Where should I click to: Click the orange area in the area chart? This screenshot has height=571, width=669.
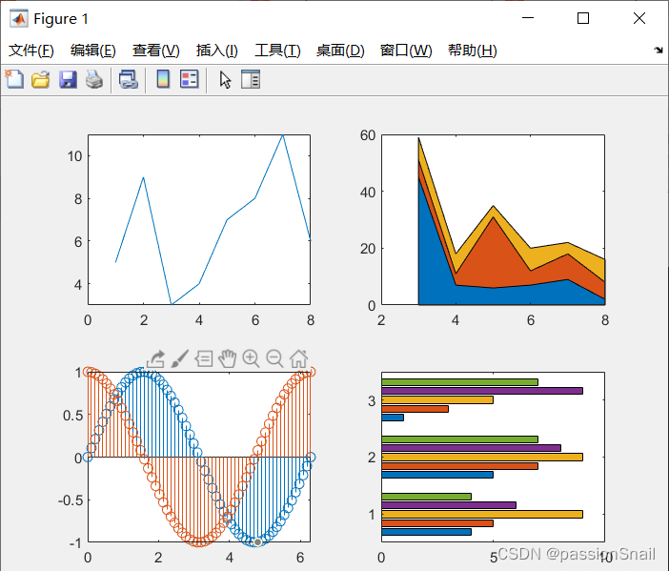(x=491, y=256)
